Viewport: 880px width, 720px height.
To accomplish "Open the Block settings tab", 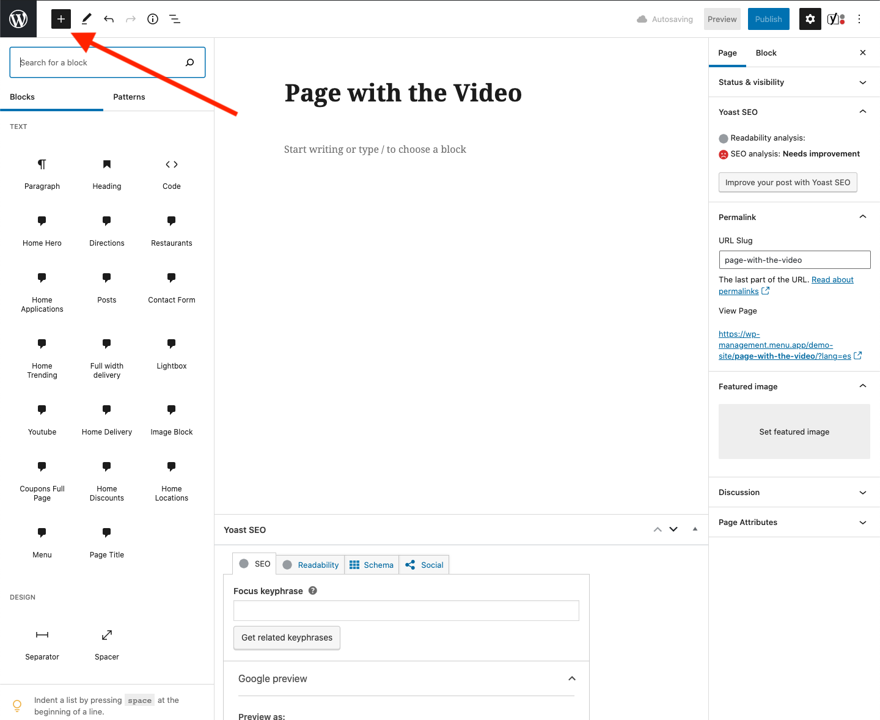I will pyautogui.click(x=766, y=53).
